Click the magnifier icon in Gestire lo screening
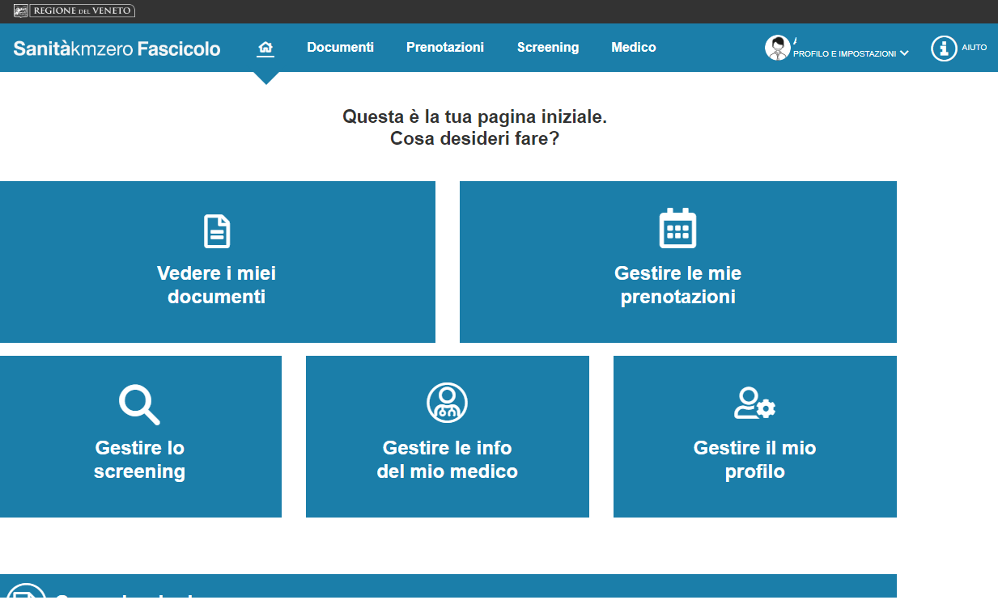This screenshot has height=600, width=998. pos(139,404)
